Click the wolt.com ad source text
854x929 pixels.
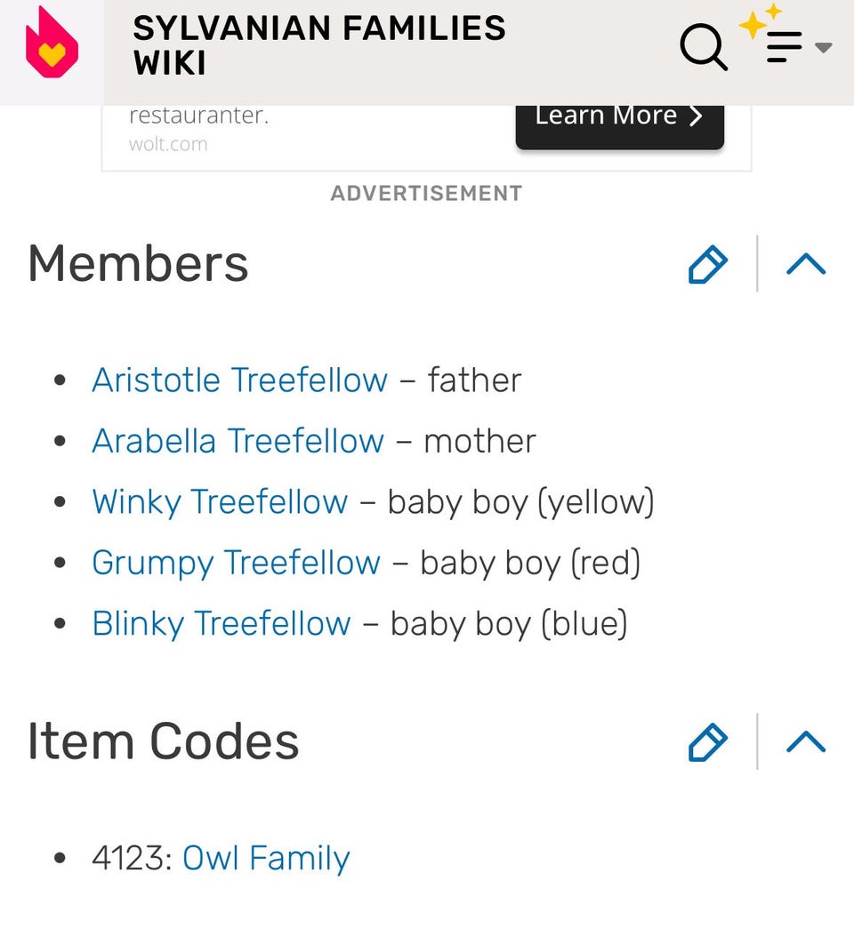click(168, 144)
